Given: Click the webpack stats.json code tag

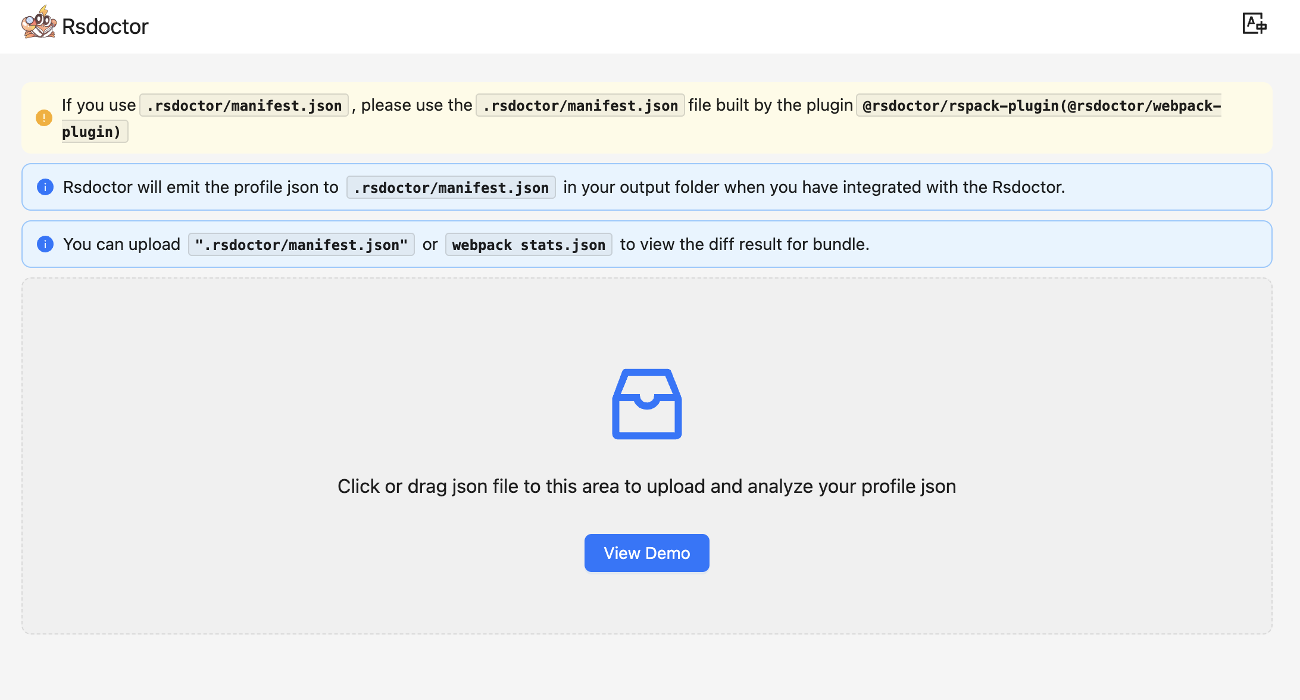Looking at the screenshot, I should (528, 245).
